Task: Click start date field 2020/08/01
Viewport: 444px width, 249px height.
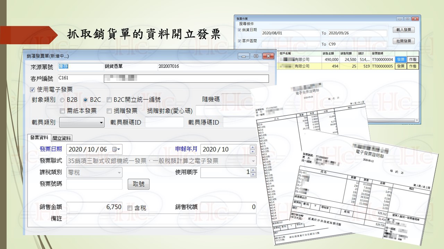Action: pyautogui.click(x=291, y=33)
